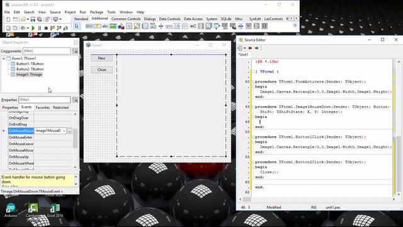Screen dimensions: 403x227
Task: Pick the TBevel component icon
Action: [x=129, y=26]
